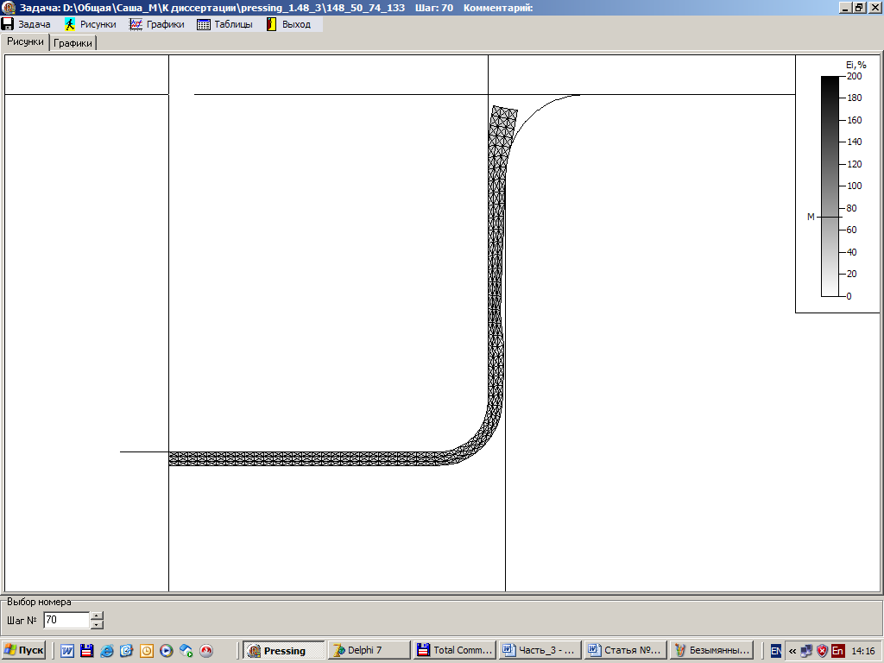Increase step number with up spinner arrow
The width and height of the screenshot is (884, 663).
point(97,616)
